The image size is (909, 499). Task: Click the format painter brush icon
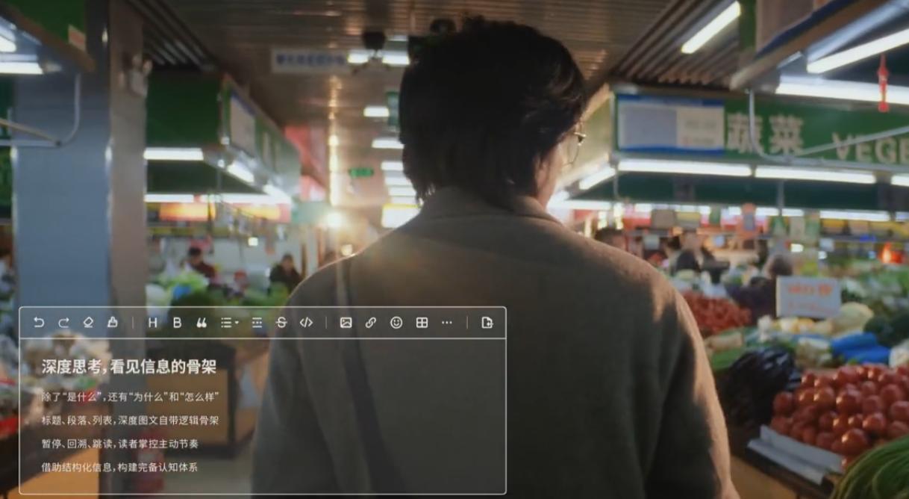click(x=113, y=323)
